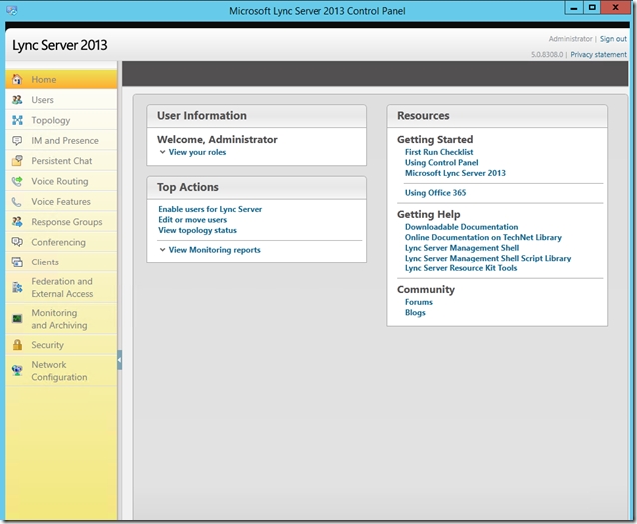Screen dimensions: 637x524
Task: Click the Persistent Chat icon
Action: click(x=17, y=161)
